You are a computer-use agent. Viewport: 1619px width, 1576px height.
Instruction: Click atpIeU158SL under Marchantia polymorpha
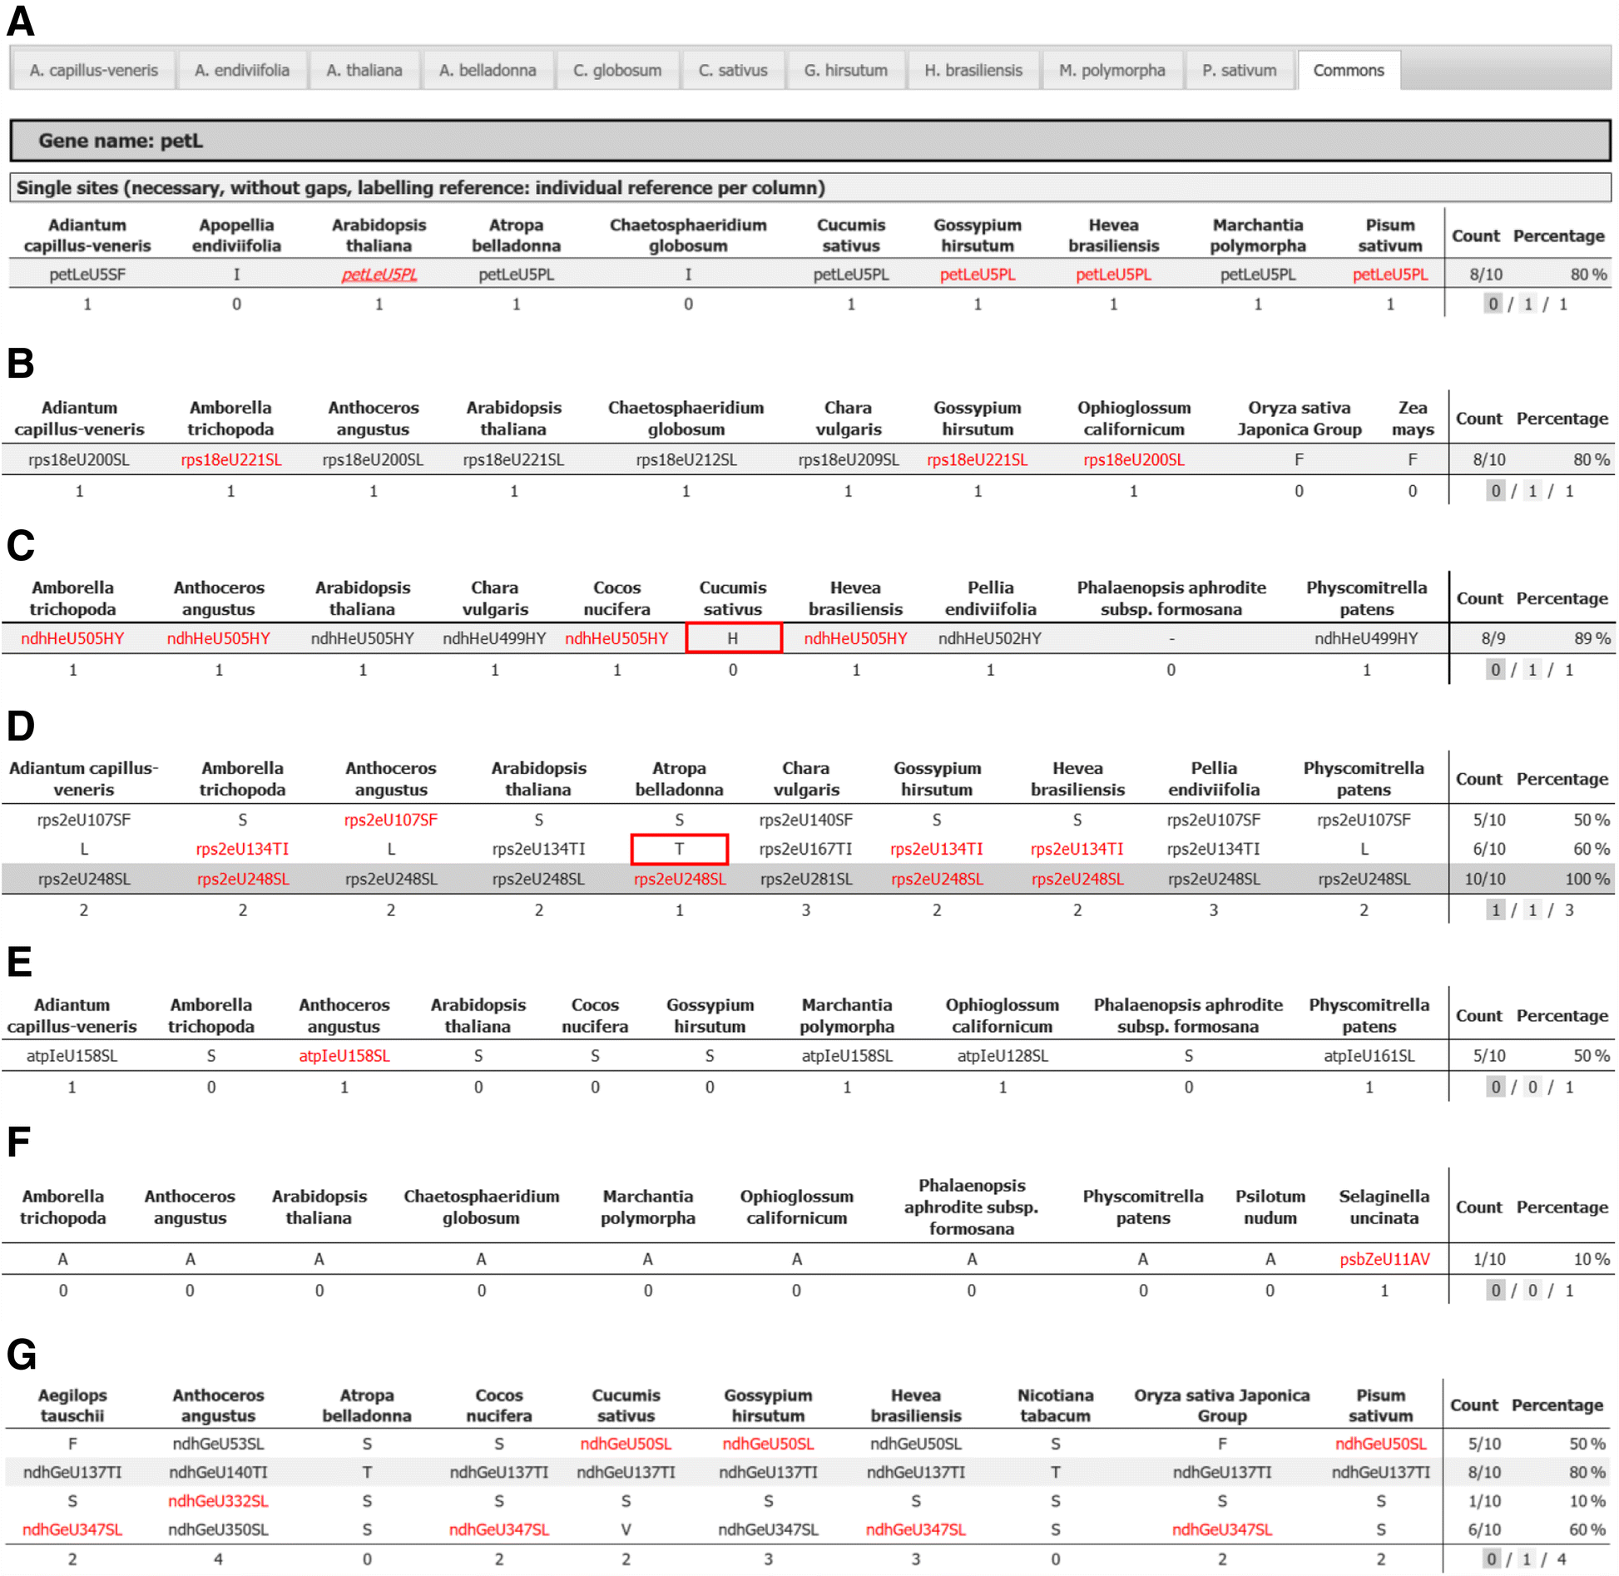847,1055
